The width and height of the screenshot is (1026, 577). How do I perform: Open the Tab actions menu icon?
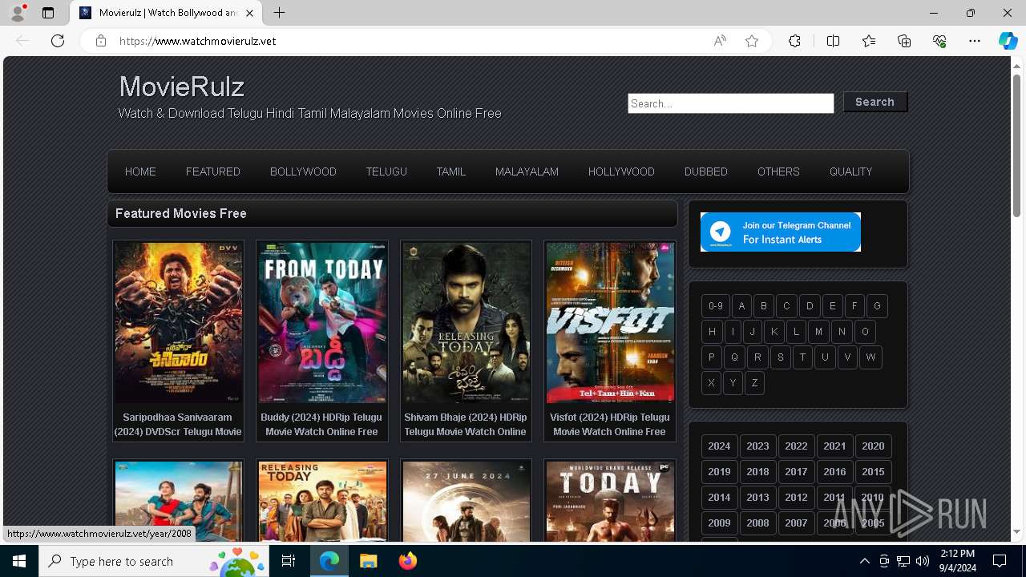coord(48,13)
